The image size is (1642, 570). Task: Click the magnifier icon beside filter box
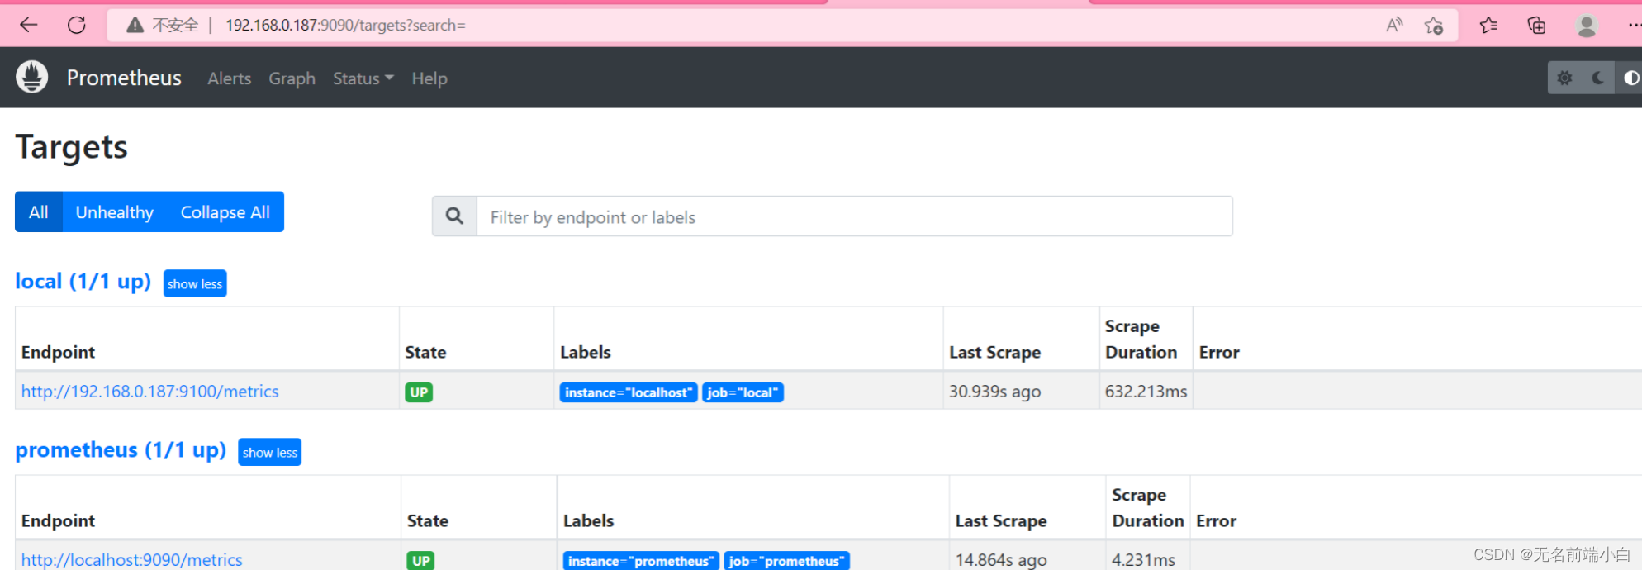tap(454, 216)
